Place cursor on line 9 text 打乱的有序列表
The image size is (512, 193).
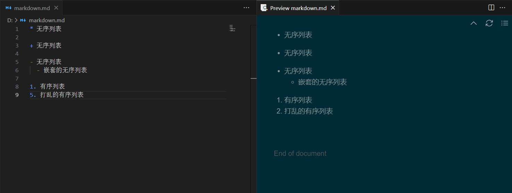pyautogui.click(x=62, y=95)
